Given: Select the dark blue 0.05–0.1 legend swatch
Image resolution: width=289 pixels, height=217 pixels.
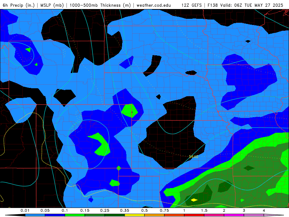Looking at the screenshot, I should pos(55,215).
